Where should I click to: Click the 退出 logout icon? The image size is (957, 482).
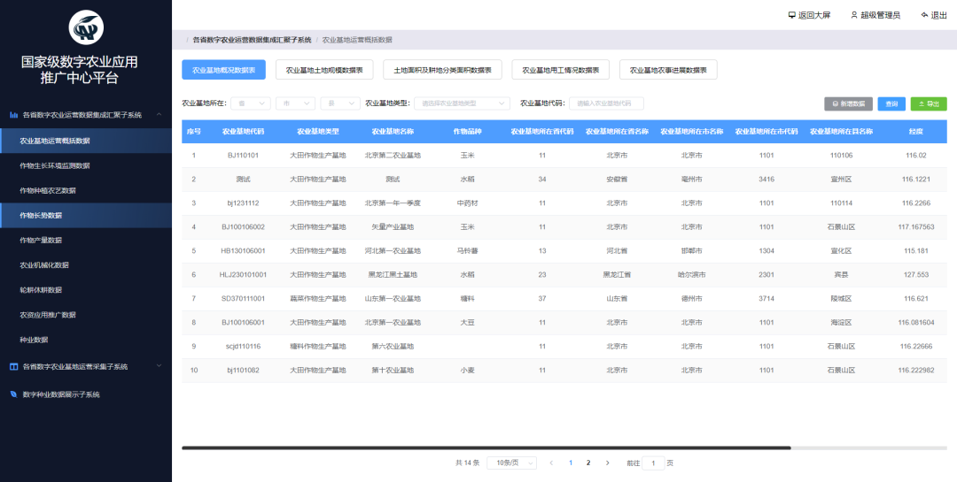coord(924,15)
